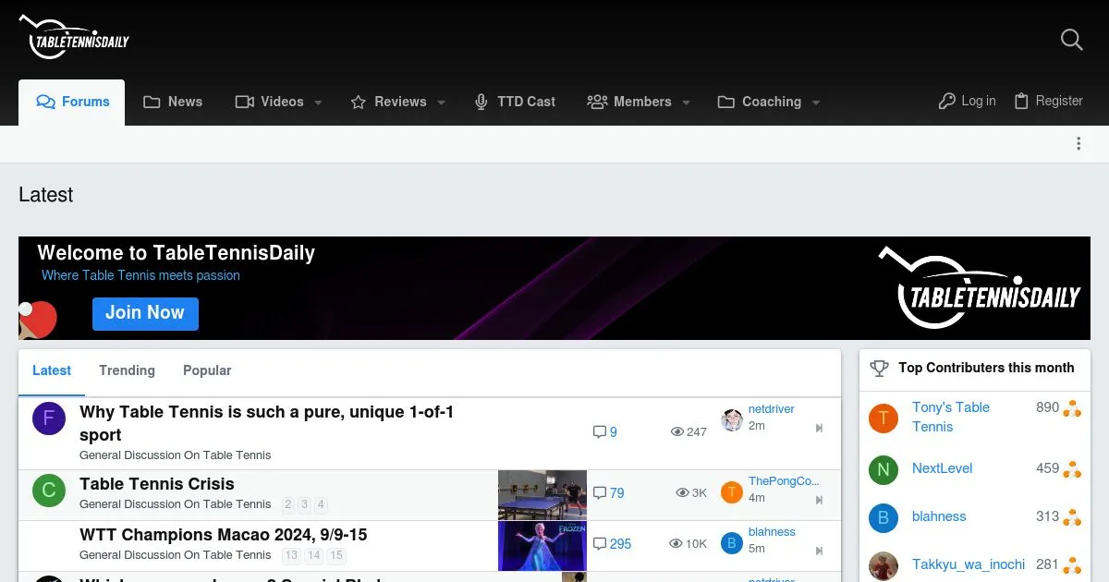1109x582 pixels.
Task: Expand the Reviews dropdown arrow
Action: 441,103
